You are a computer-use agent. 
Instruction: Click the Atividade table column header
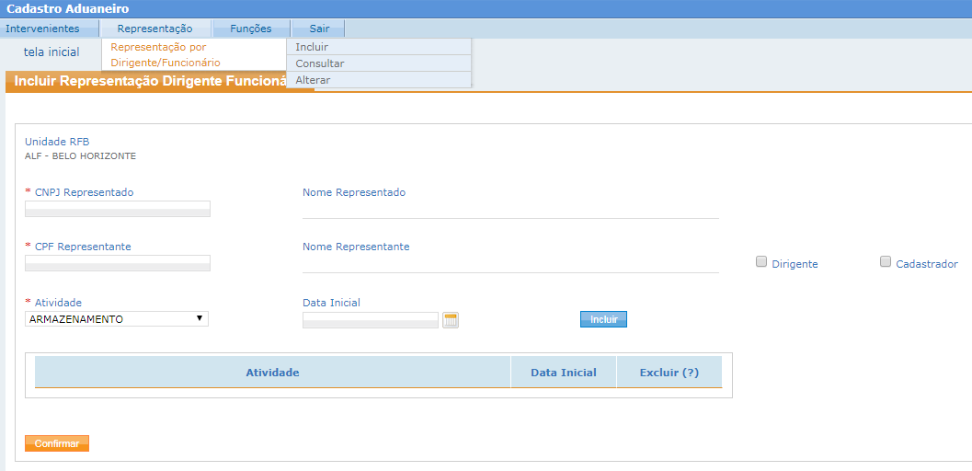272,373
